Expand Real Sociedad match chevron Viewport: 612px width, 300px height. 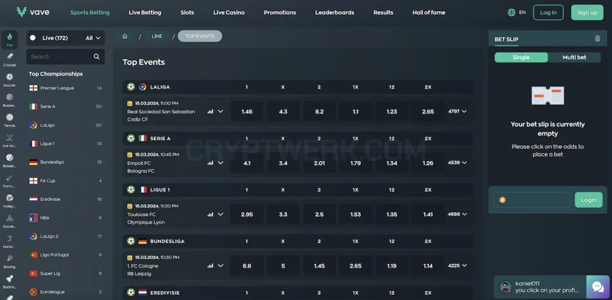(x=220, y=111)
